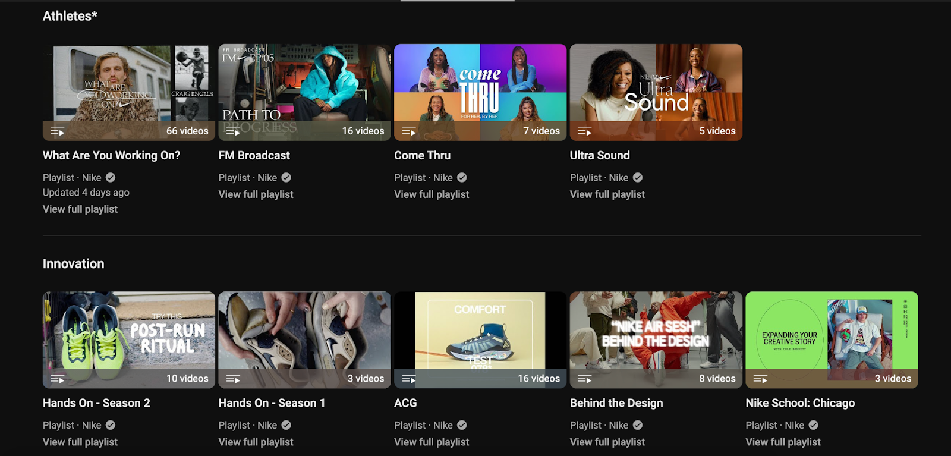
Task: Open Hands On Season 1 thumbnail
Action: pyautogui.click(x=304, y=340)
